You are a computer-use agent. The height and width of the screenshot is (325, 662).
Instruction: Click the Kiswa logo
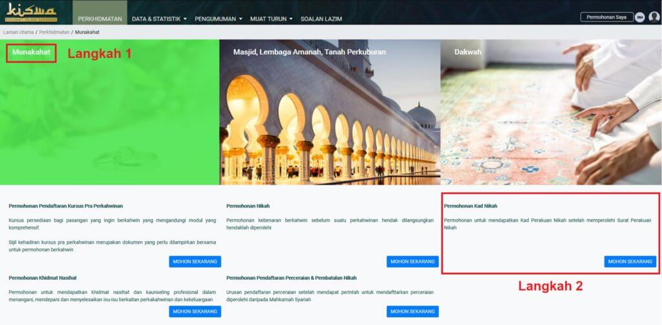click(32, 12)
